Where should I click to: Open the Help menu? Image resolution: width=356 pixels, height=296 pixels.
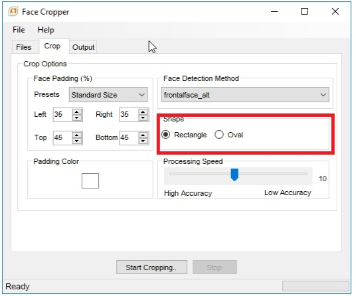click(x=46, y=30)
